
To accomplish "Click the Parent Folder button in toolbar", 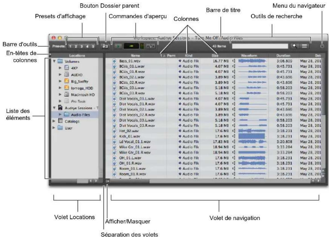I will [105, 46].
